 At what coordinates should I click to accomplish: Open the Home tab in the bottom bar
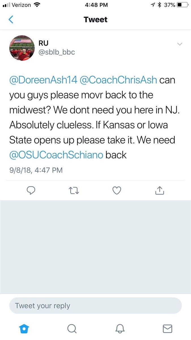point(24,328)
